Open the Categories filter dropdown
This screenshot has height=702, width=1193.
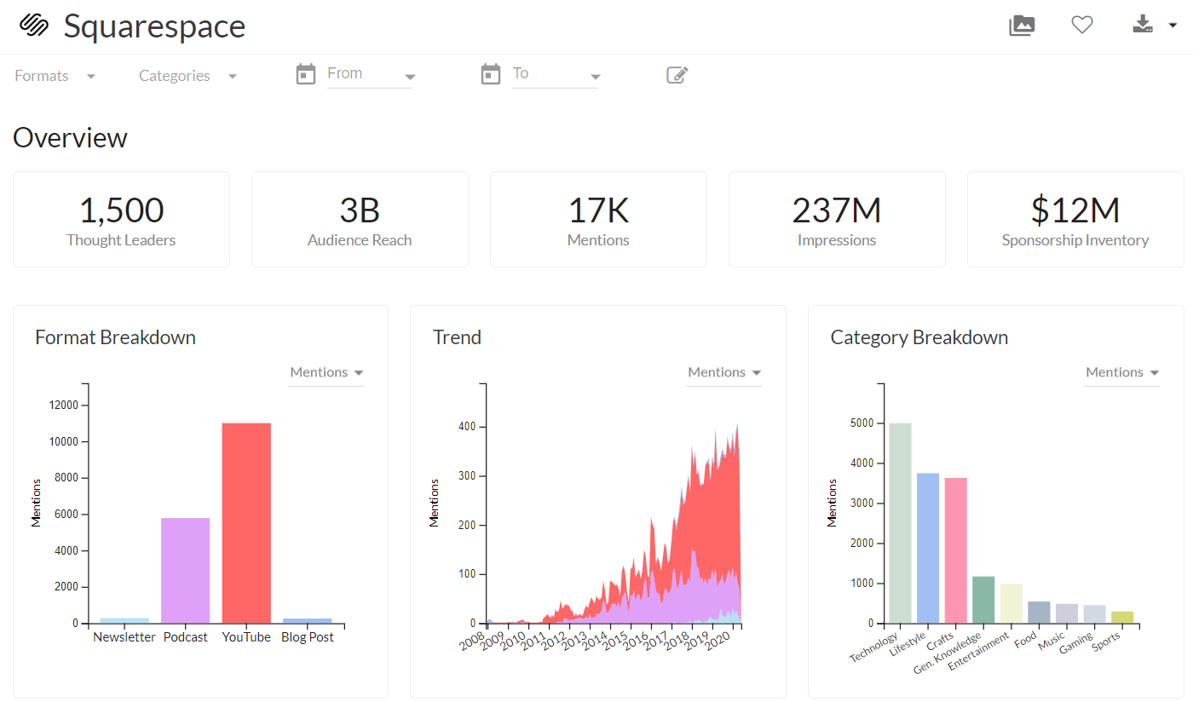pyautogui.click(x=187, y=76)
